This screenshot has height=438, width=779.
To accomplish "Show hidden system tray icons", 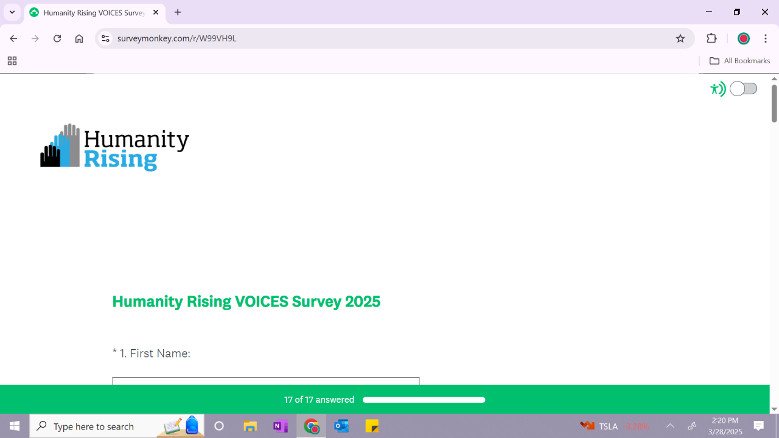I will click(x=670, y=426).
